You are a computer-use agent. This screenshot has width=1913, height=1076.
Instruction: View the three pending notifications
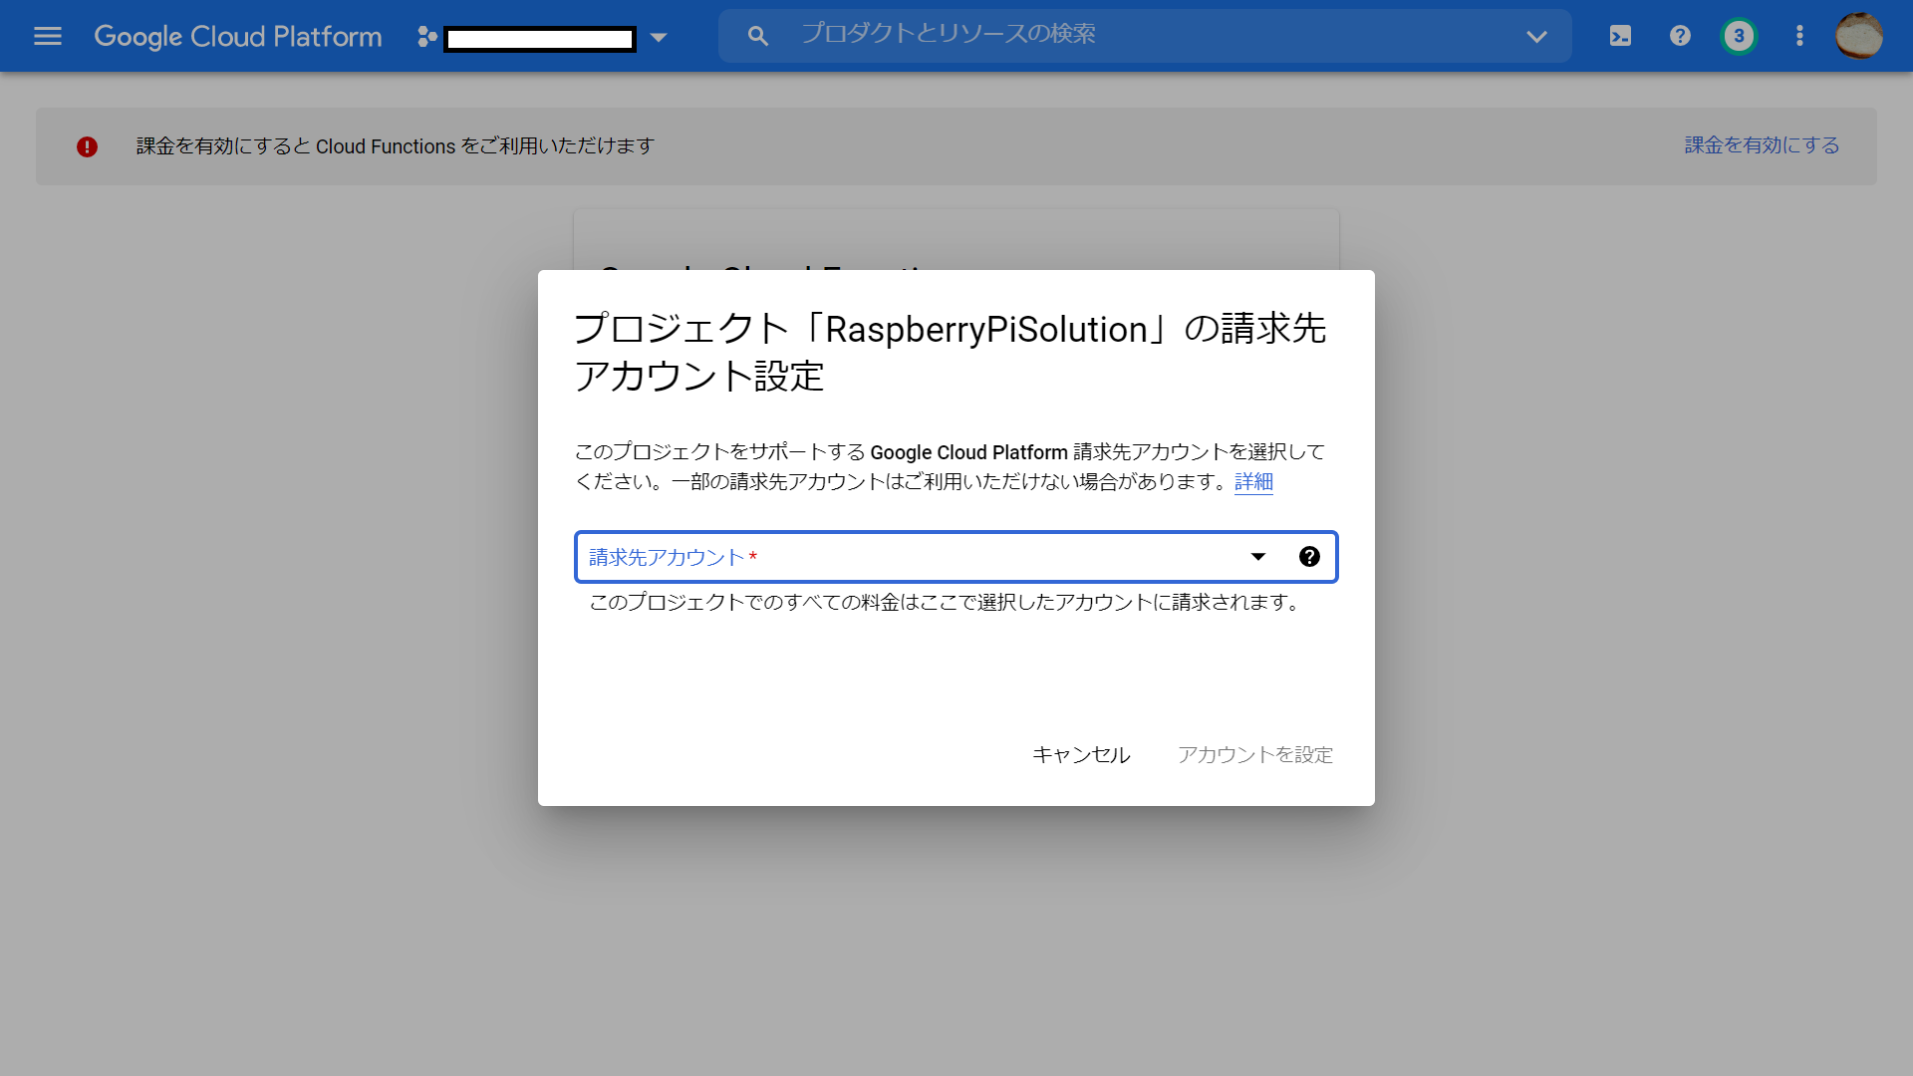[x=1740, y=36]
